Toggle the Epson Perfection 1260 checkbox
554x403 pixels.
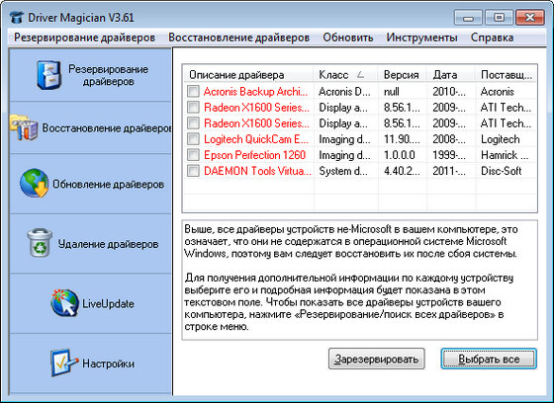click(193, 155)
